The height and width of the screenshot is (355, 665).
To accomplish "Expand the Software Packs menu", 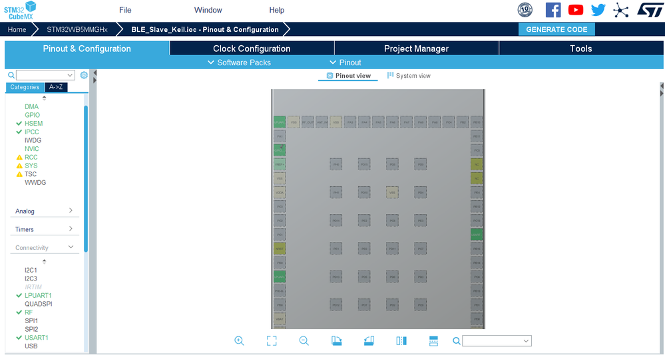I will tap(239, 62).
